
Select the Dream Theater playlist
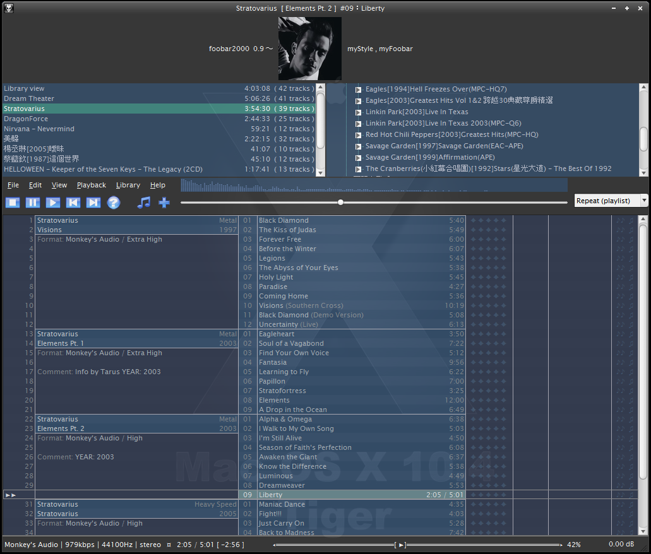[x=159, y=98]
